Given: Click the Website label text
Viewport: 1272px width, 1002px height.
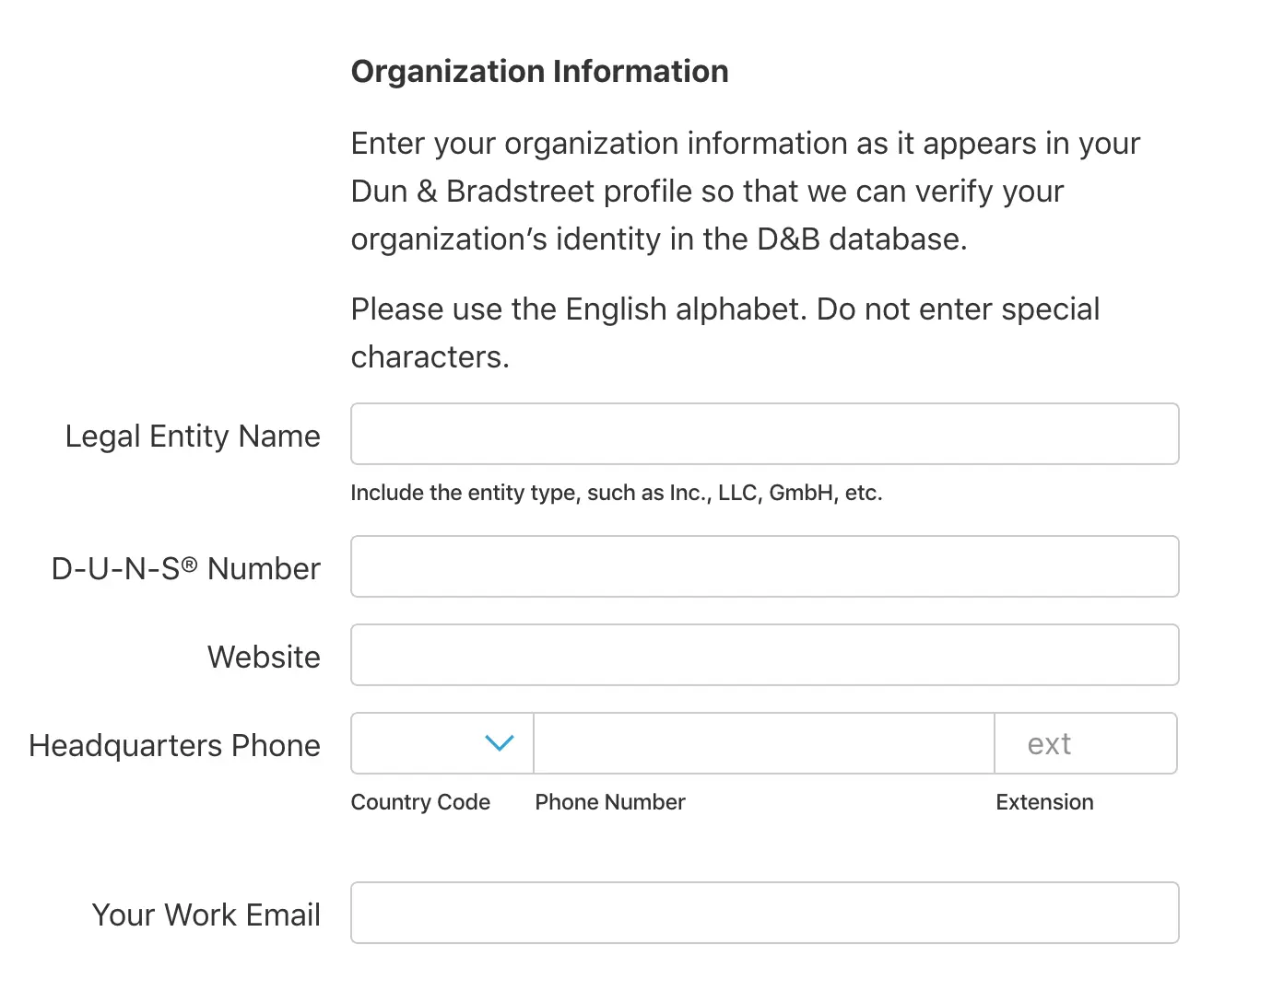Looking at the screenshot, I should click(x=264, y=657).
